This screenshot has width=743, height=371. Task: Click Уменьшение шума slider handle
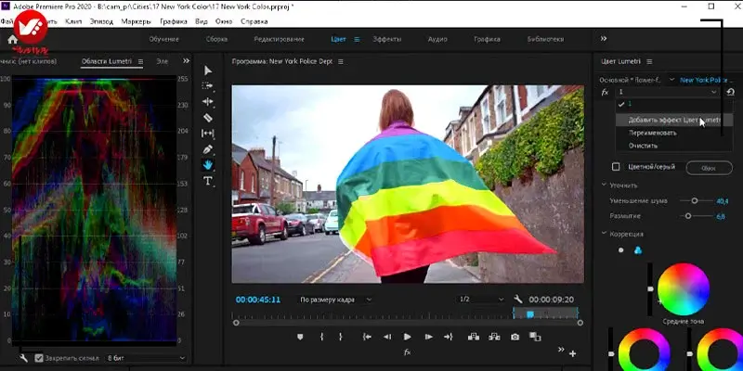coord(694,200)
